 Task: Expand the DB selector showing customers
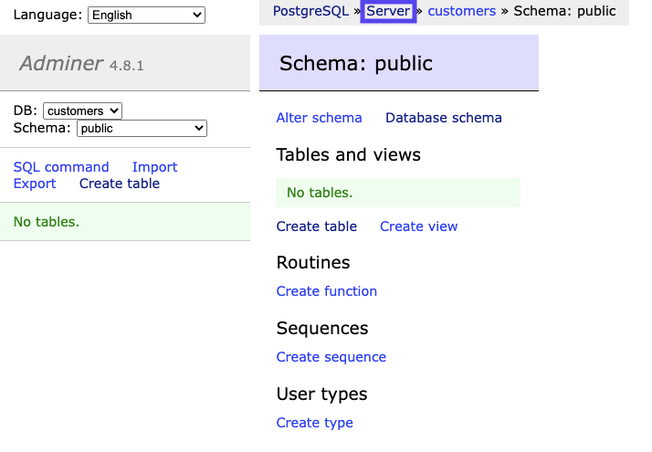[x=82, y=110]
